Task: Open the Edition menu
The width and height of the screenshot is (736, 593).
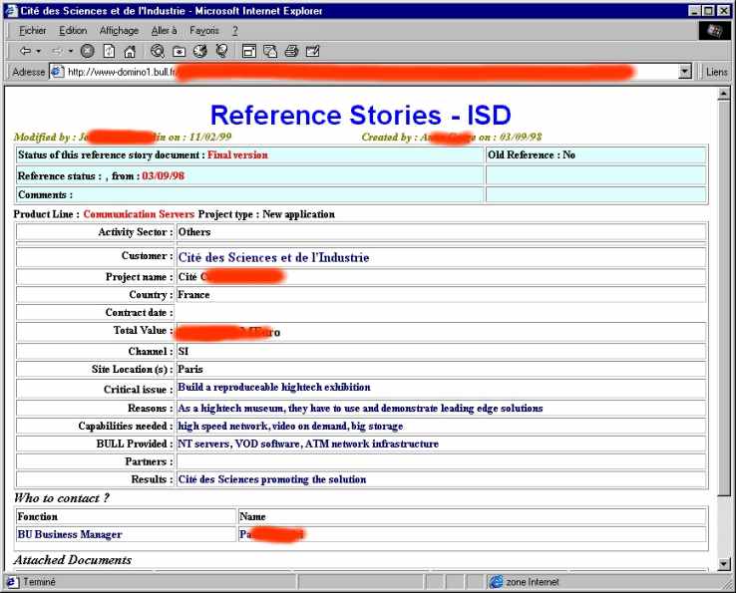Action: (73, 31)
